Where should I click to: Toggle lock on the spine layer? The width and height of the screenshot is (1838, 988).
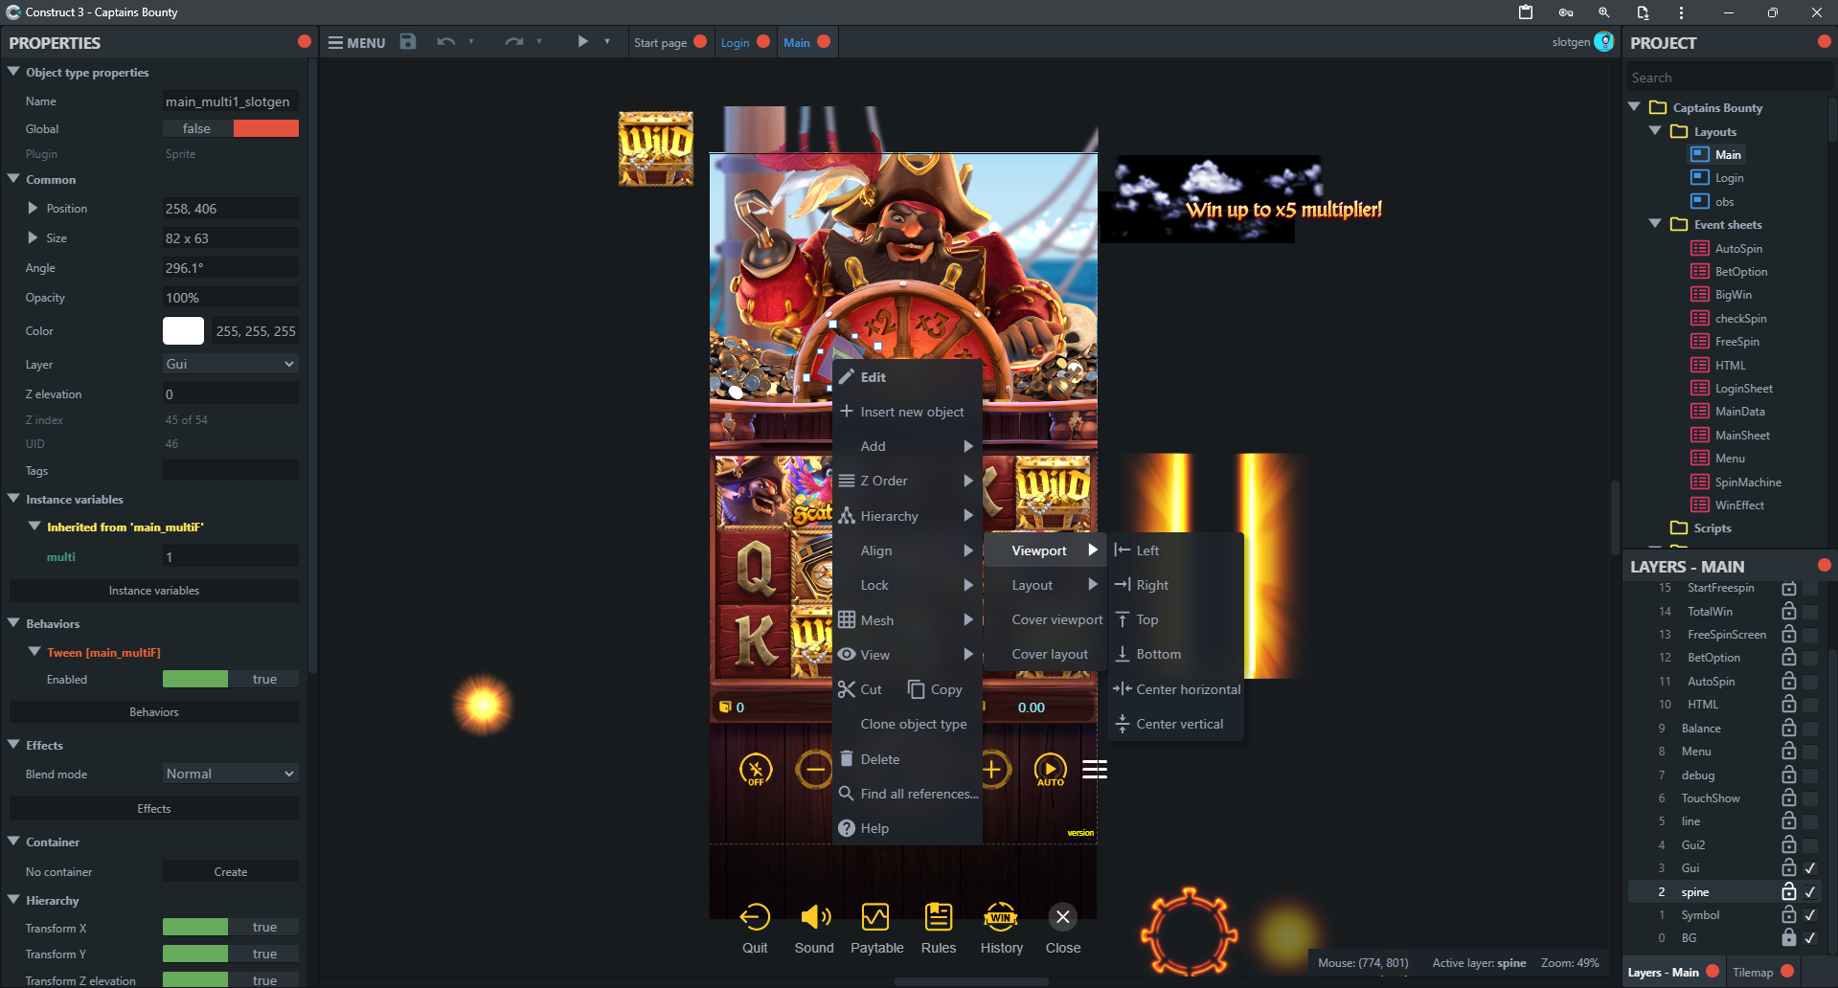(x=1788, y=891)
